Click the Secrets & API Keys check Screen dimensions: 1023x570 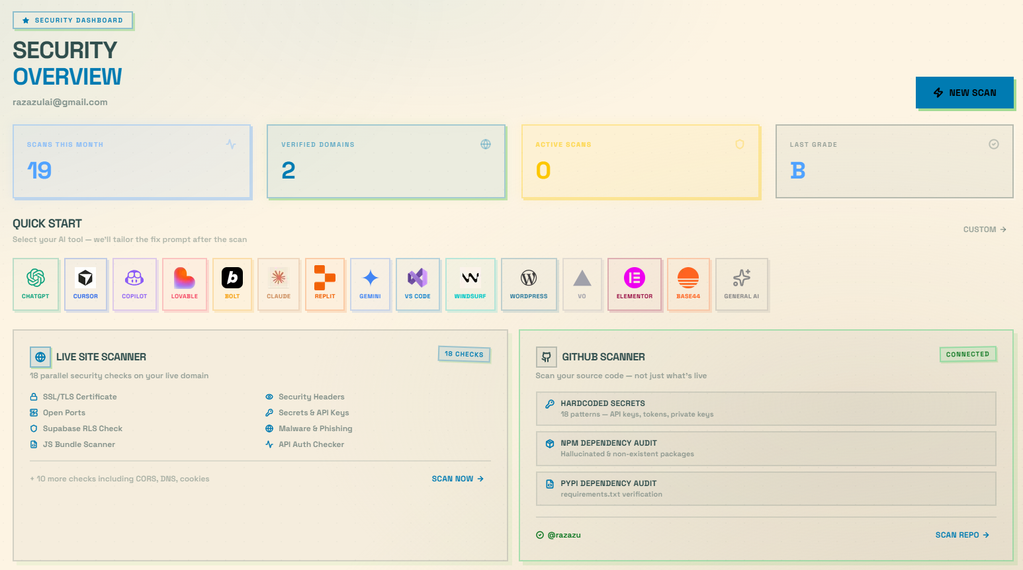point(307,413)
